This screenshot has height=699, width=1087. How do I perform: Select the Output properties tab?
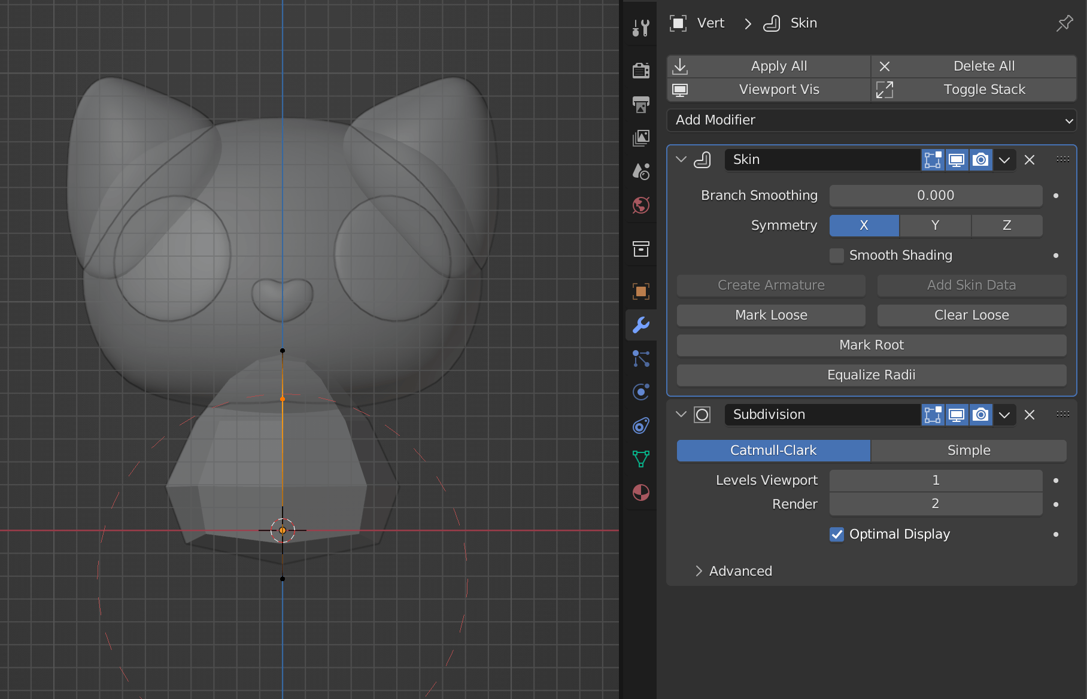pos(640,105)
